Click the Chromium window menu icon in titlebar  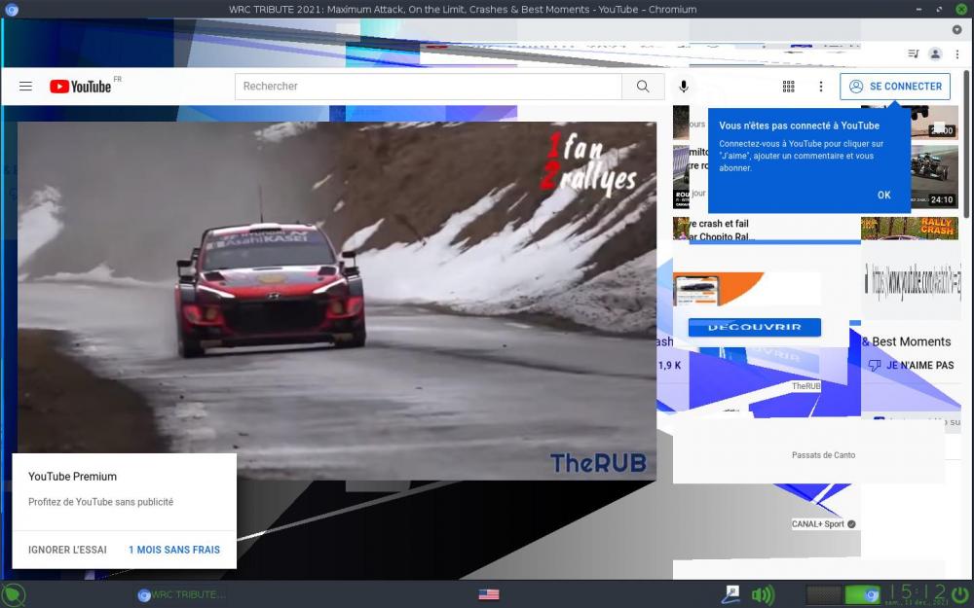tap(11, 10)
